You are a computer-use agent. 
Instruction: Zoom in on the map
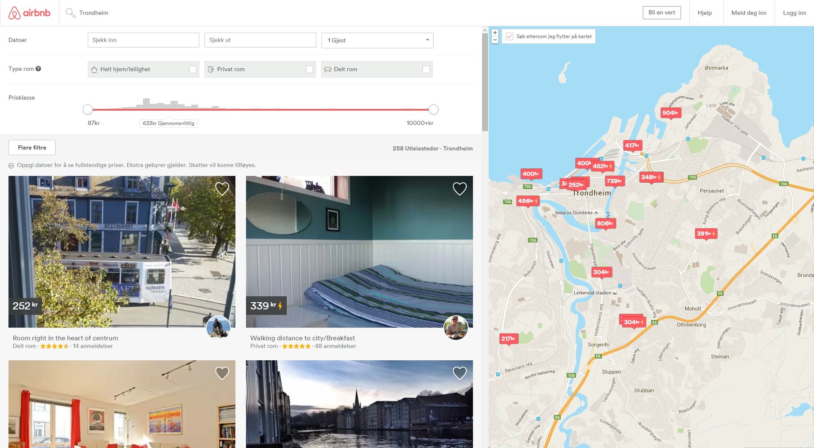pos(495,33)
